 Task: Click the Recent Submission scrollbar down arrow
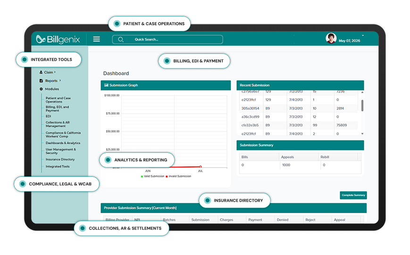[x=362, y=134]
